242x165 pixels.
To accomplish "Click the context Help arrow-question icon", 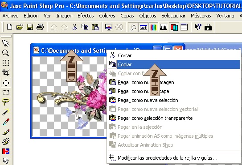I will pos(198,27).
